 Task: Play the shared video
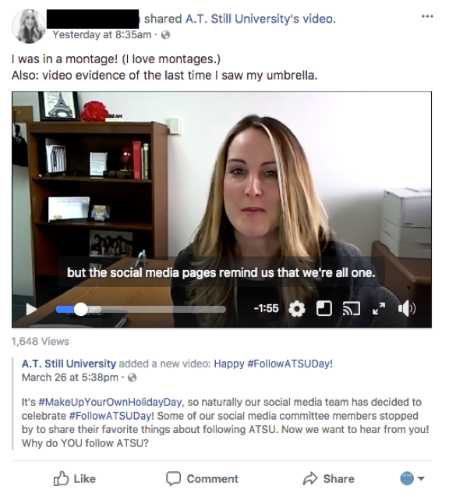click(31, 309)
